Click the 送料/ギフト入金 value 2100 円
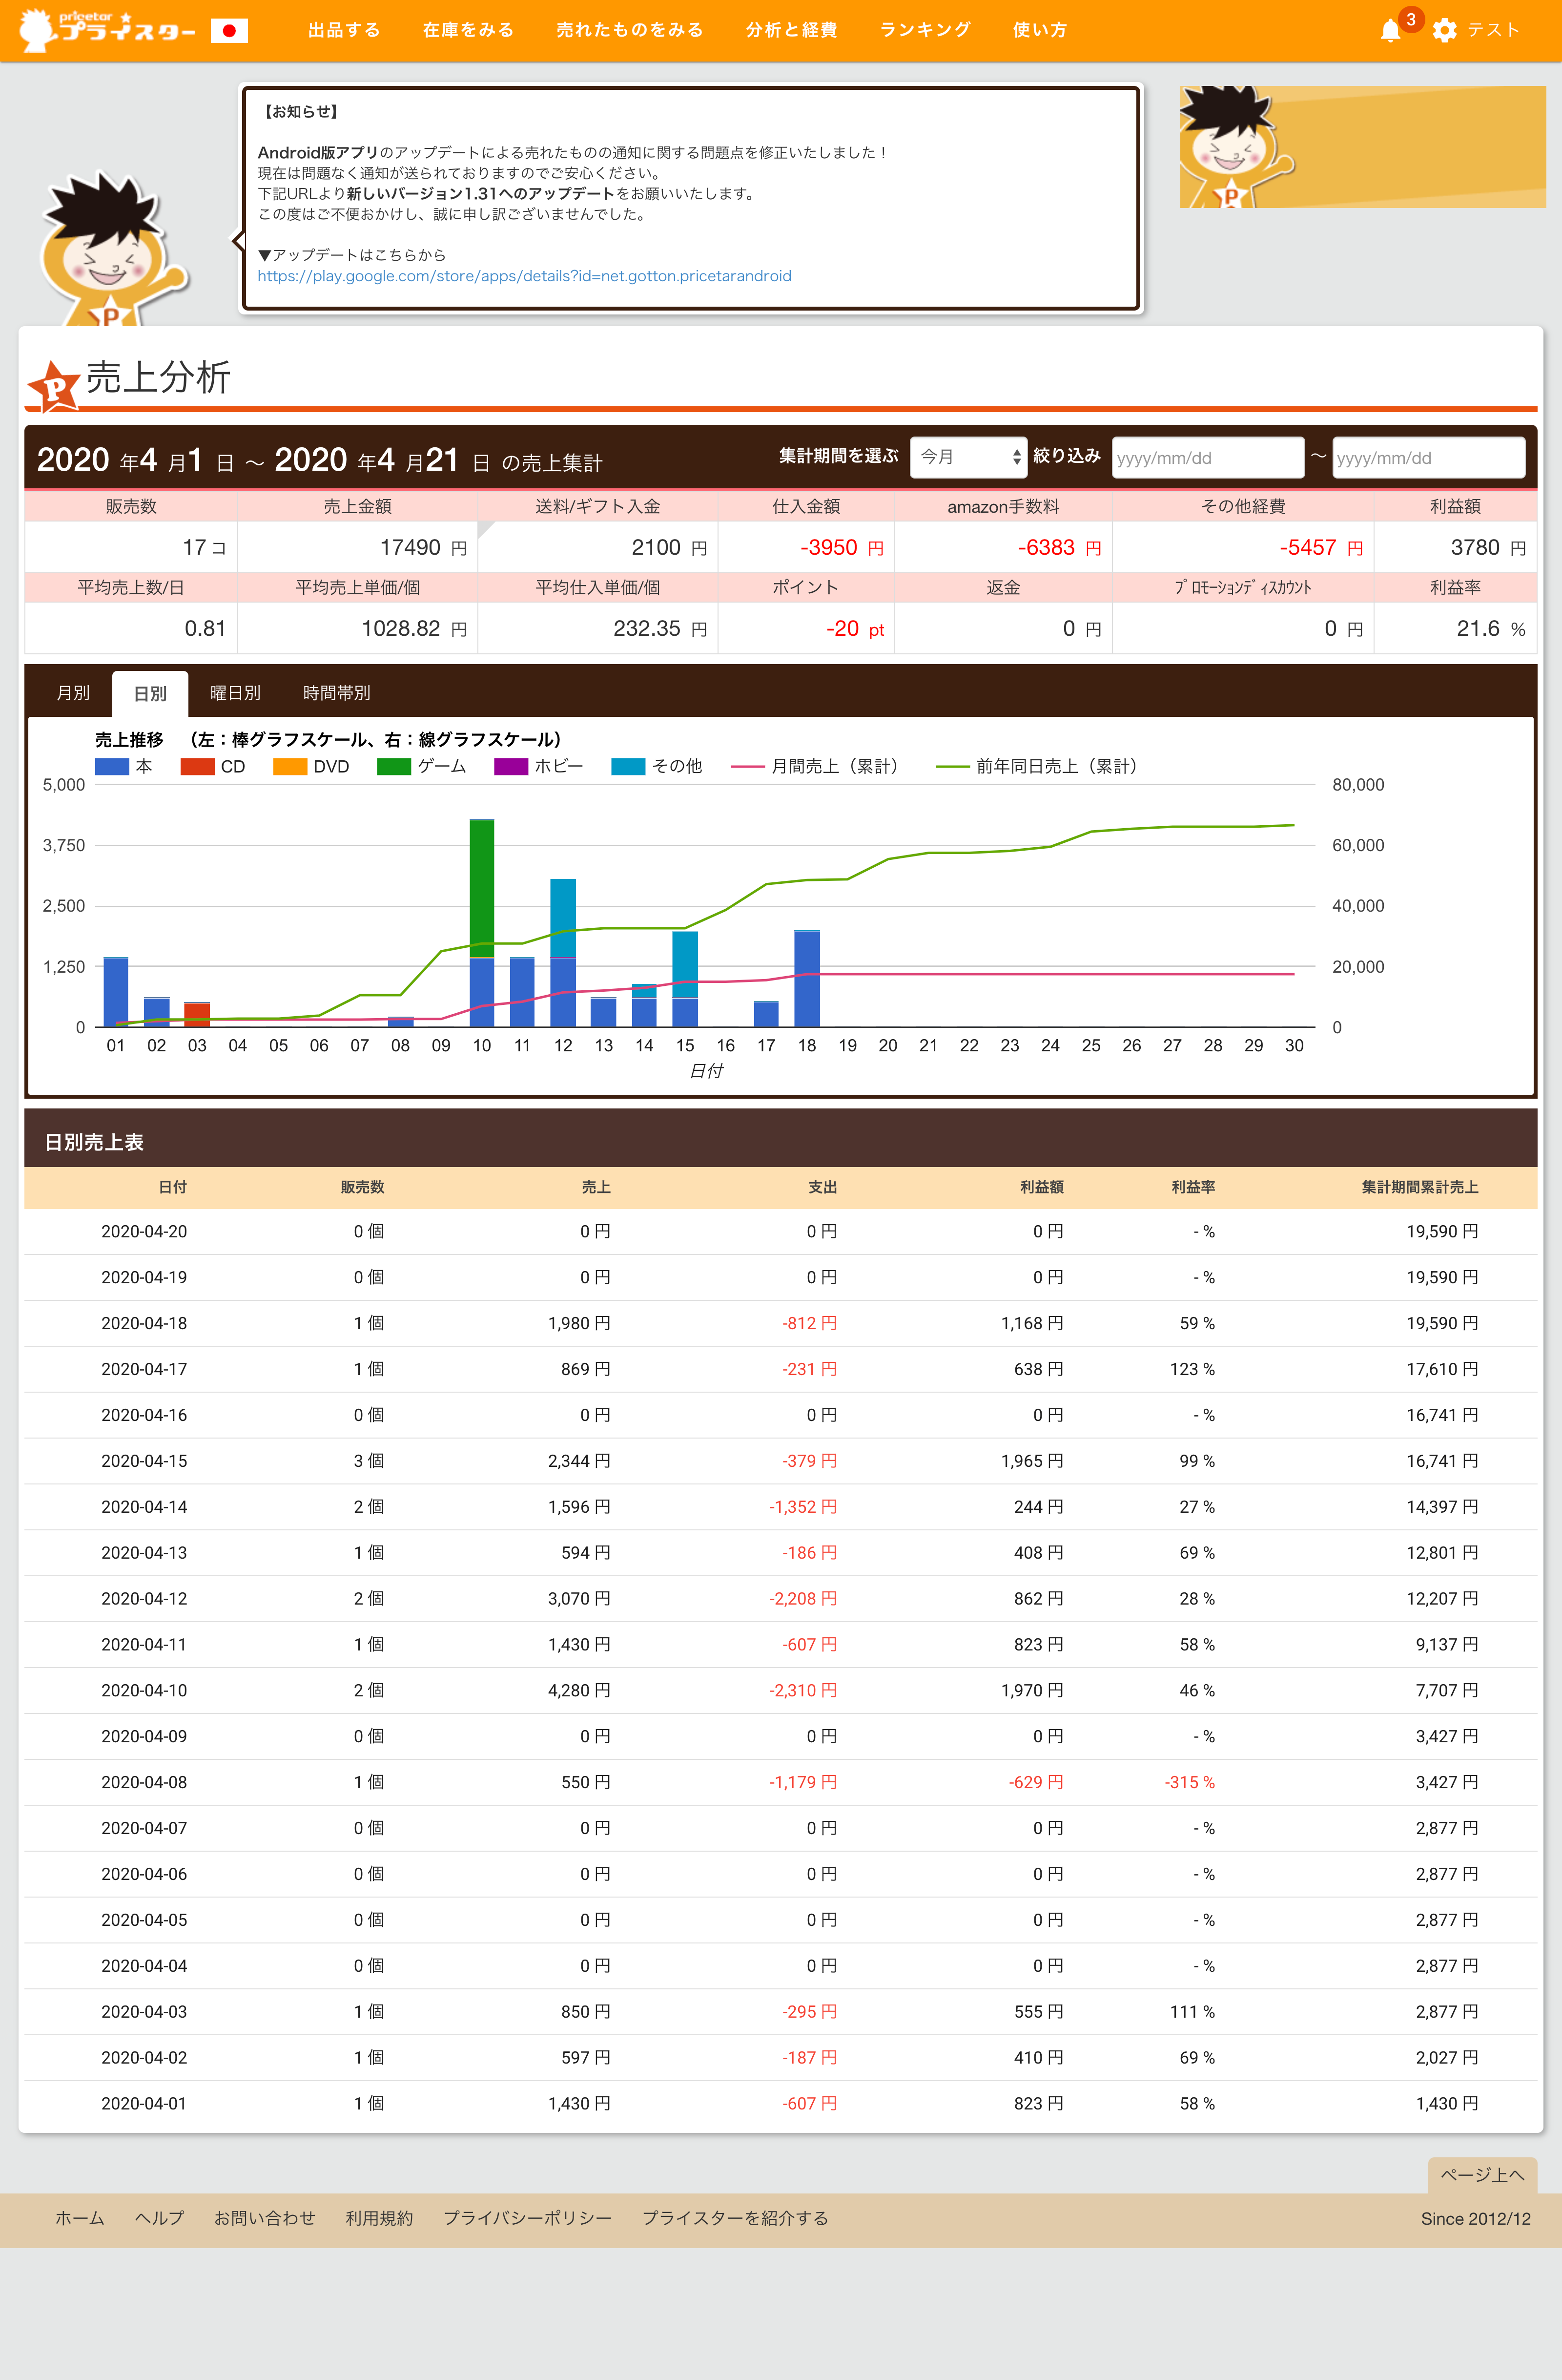The image size is (1562, 2380). point(669,548)
